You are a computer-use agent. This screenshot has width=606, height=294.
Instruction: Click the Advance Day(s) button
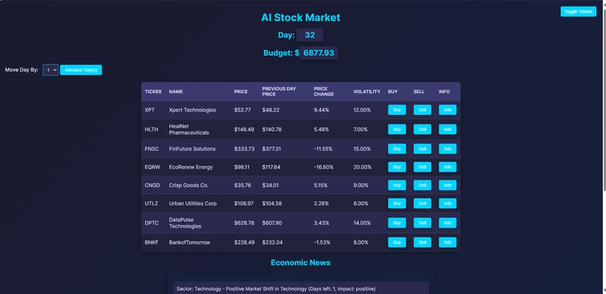coord(80,70)
